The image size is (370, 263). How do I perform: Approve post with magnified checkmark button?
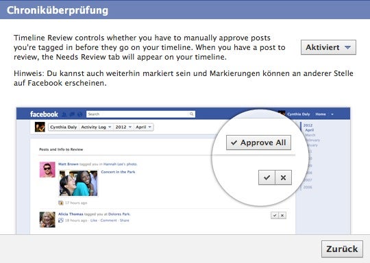pos(267,177)
